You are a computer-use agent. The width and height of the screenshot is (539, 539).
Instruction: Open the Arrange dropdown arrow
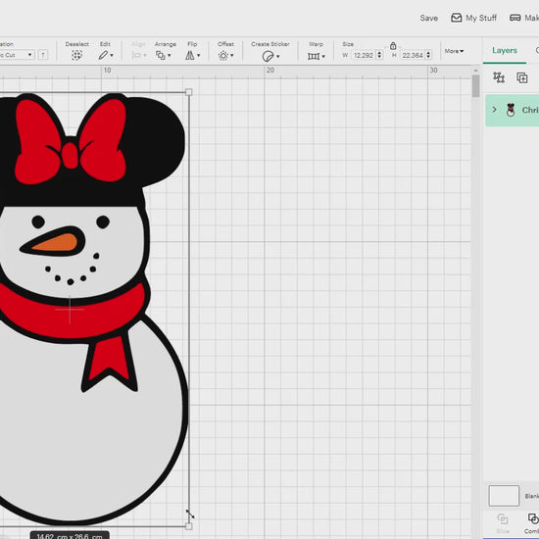pyautogui.click(x=170, y=55)
